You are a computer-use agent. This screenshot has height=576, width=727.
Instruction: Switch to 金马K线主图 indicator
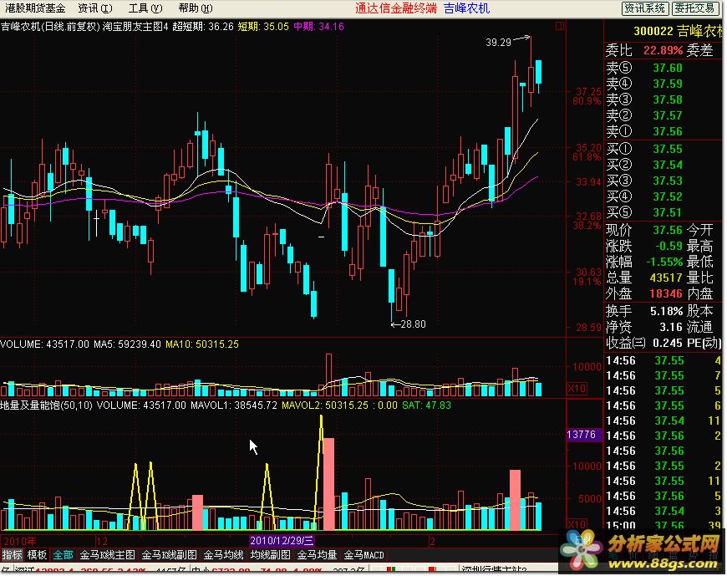pos(108,554)
